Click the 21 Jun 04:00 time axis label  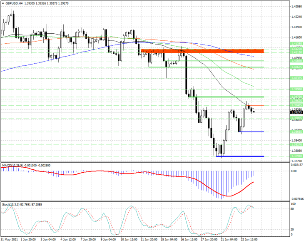[x=229, y=240]
